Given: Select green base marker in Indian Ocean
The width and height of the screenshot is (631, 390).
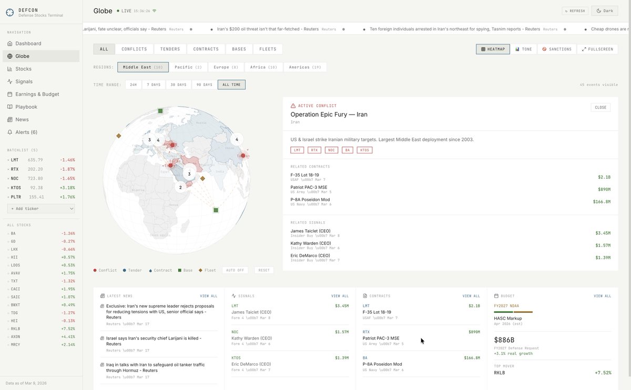Looking at the screenshot, I should [216, 210].
